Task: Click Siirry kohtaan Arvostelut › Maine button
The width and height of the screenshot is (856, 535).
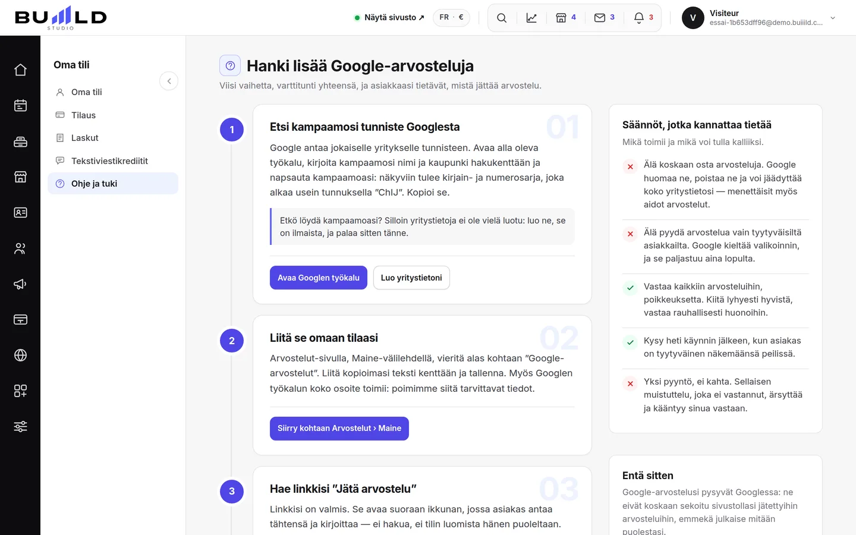Action: coord(339,429)
